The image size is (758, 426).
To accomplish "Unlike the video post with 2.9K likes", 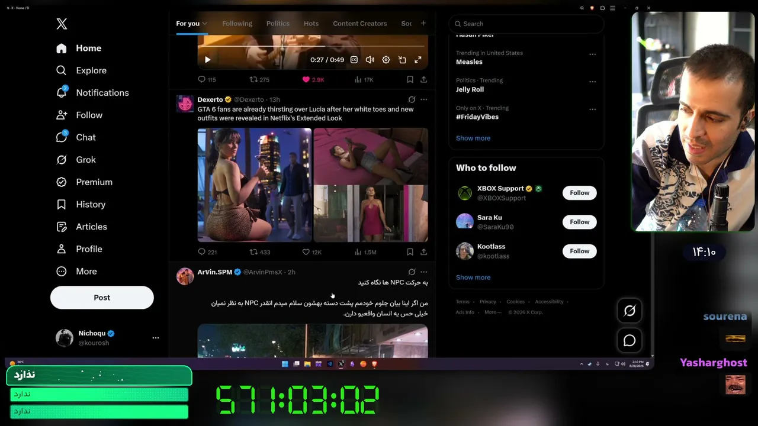I will click(x=313, y=79).
